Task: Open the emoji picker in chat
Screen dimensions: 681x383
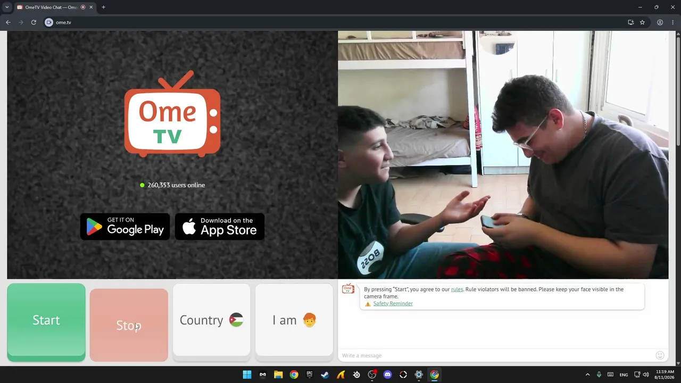Action: pyautogui.click(x=660, y=355)
